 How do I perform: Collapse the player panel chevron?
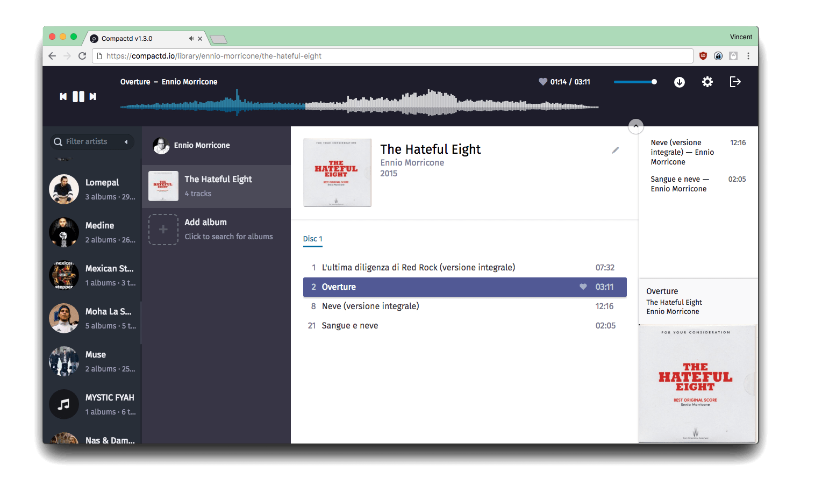[636, 126]
